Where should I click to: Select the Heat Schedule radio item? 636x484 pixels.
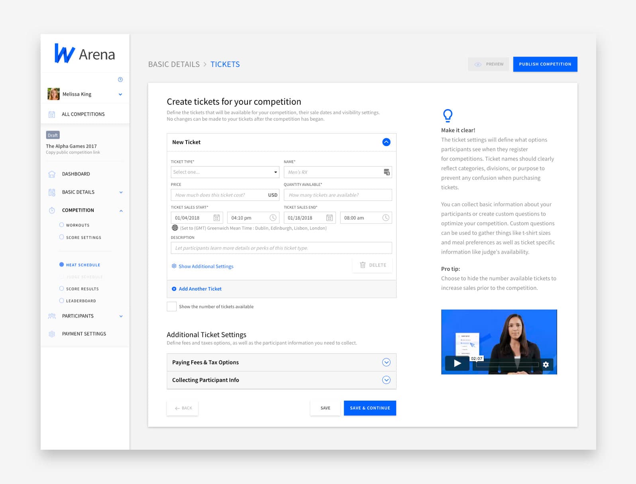pos(61,264)
